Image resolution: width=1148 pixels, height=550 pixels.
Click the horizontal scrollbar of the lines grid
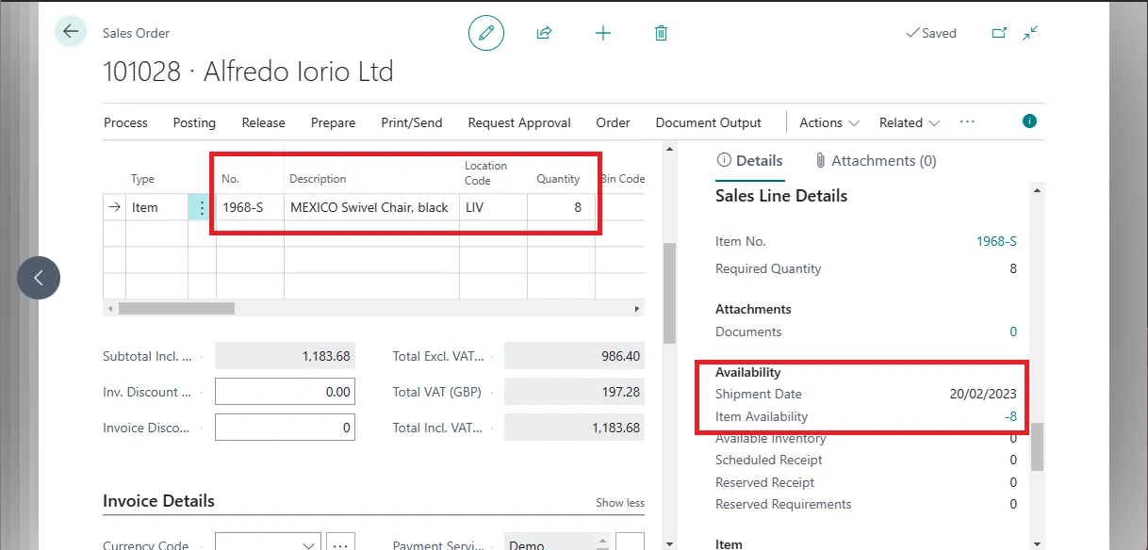[176, 308]
